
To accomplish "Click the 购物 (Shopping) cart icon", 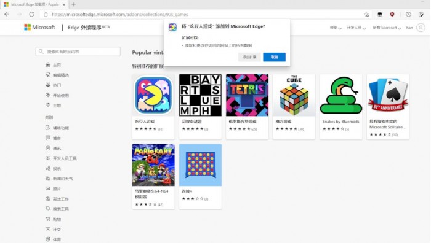I will (48, 219).
